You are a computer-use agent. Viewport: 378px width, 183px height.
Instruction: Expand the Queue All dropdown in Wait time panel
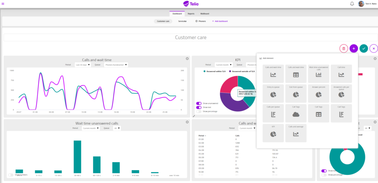point(117,128)
